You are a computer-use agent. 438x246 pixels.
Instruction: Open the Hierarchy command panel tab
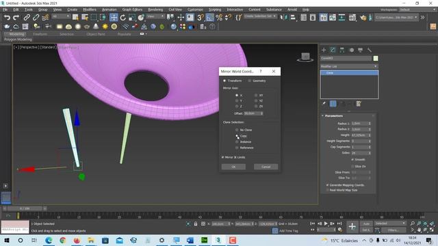pyautogui.click(x=342, y=50)
